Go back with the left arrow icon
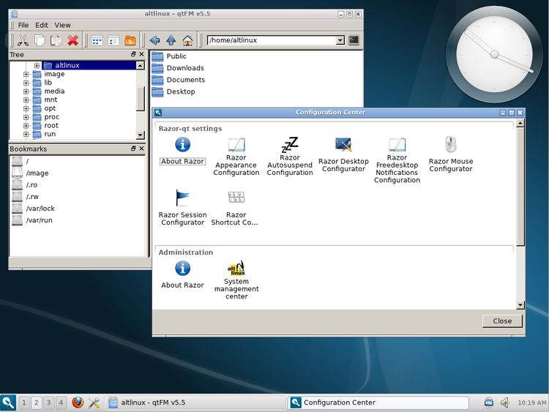 coord(154,40)
